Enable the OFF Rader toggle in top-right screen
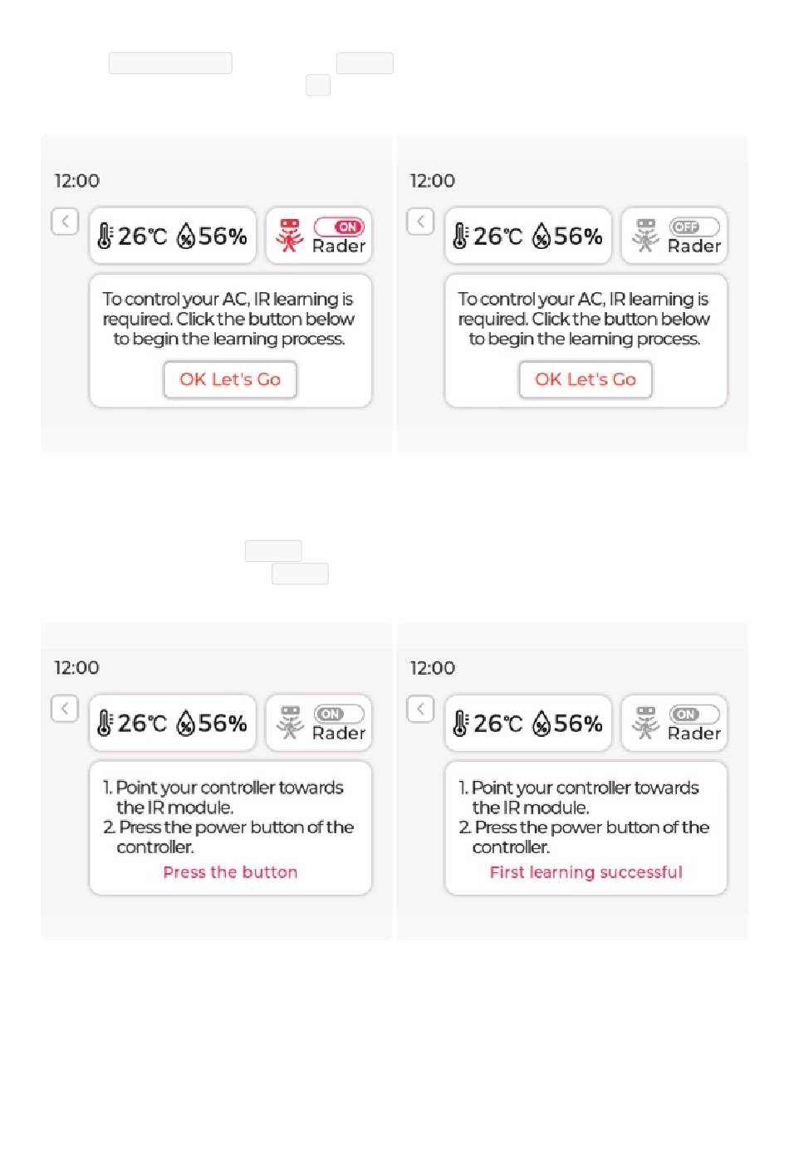The width and height of the screenshot is (789, 1152). [694, 227]
